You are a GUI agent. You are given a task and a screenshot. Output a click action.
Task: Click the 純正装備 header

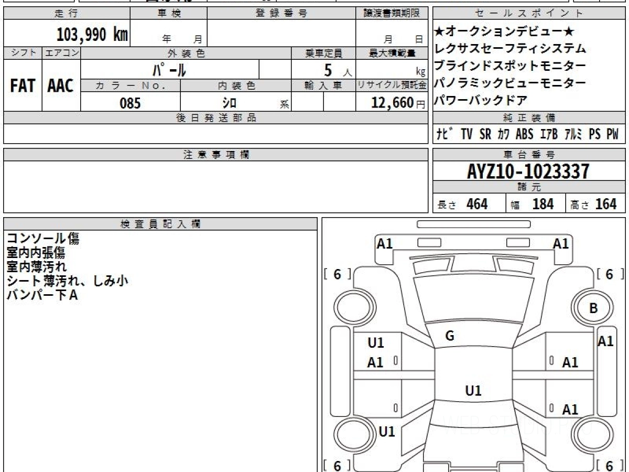(x=529, y=118)
